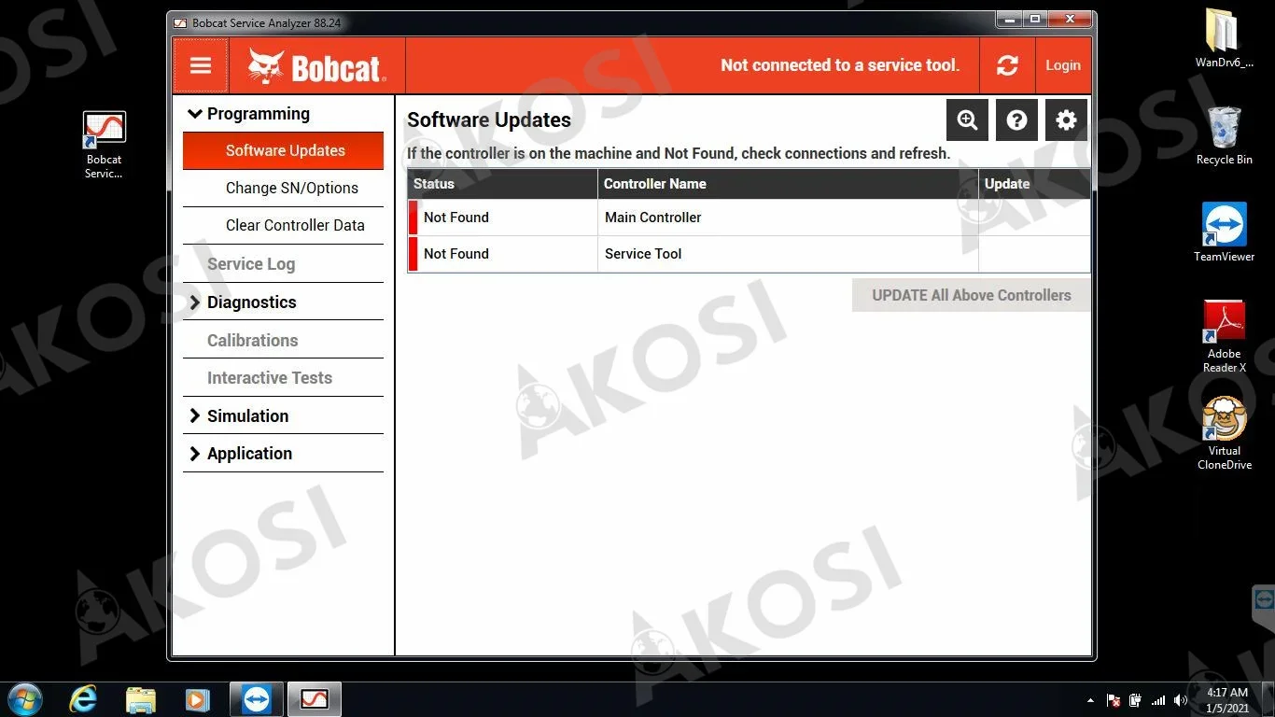This screenshot has width=1275, height=717.
Task: Click the Bobcat Service Analyzer title bar text
Action: tap(266, 23)
